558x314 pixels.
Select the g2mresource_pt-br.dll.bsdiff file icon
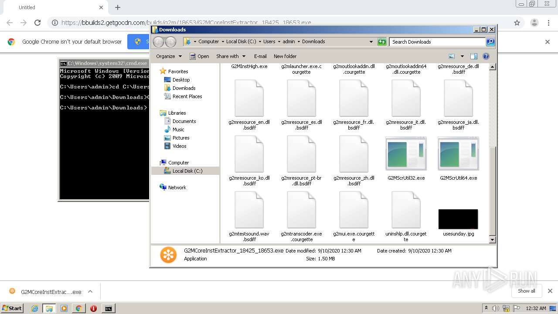click(301, 154)
